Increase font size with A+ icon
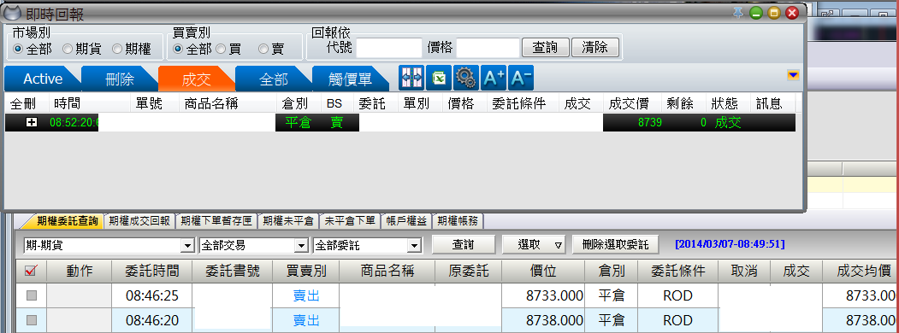 click(x=494, y=78)
